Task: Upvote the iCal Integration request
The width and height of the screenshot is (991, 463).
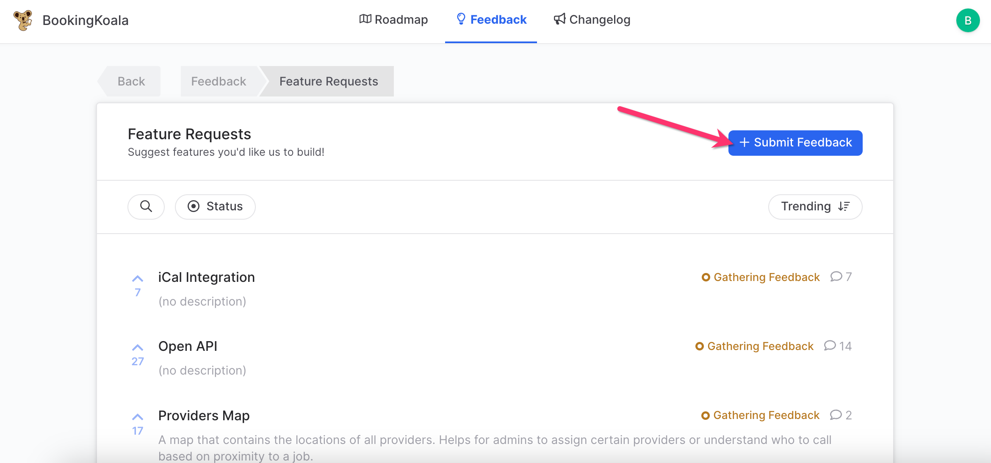Action: click(138, 279)
